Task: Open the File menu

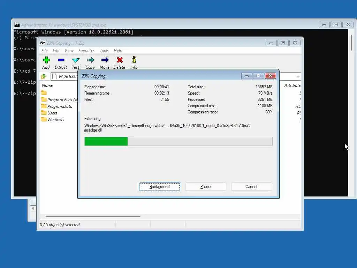Action: point(45,51)
